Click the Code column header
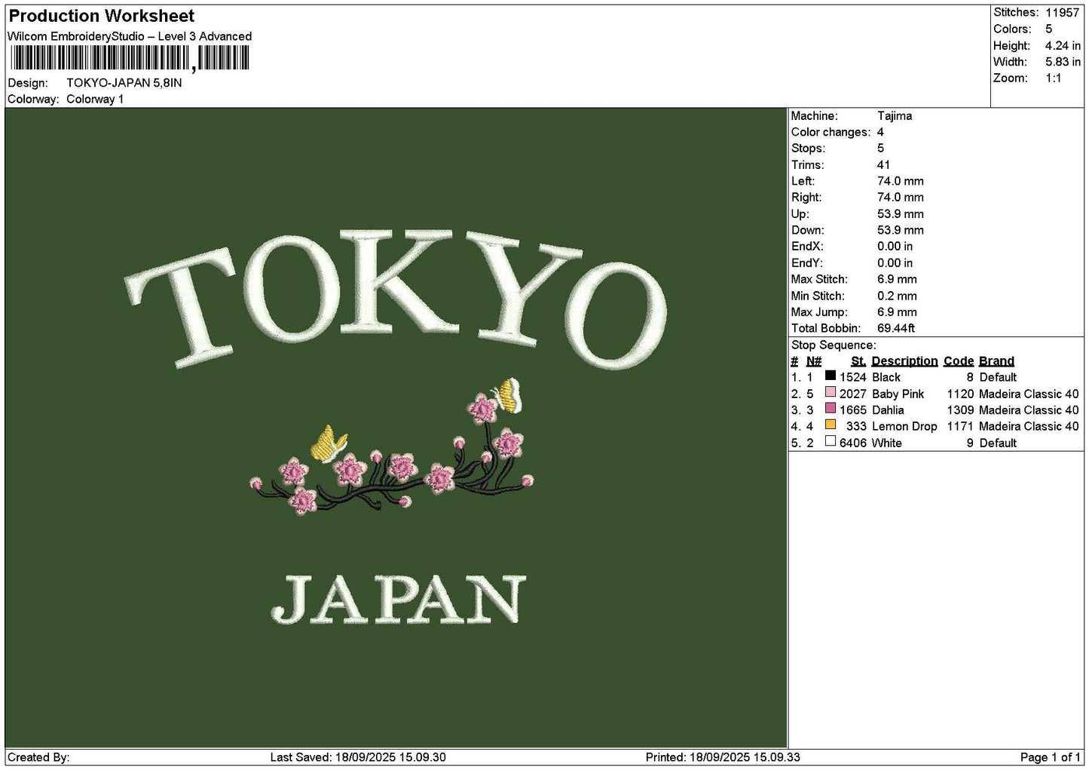 pyautogui.click(x=959, y=361)
